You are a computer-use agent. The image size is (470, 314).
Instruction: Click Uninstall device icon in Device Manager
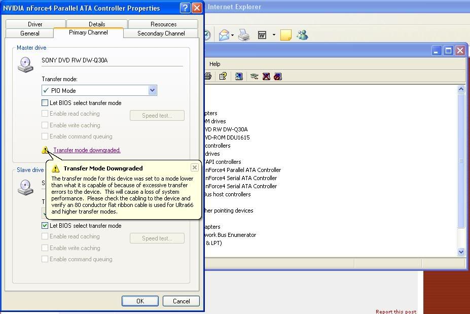pyautogui.click(x=266, y=76)
